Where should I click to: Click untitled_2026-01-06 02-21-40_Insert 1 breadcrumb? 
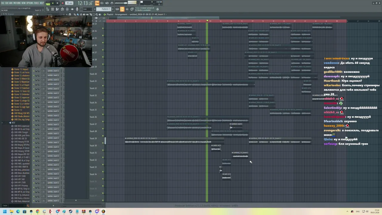pos(147,14)
